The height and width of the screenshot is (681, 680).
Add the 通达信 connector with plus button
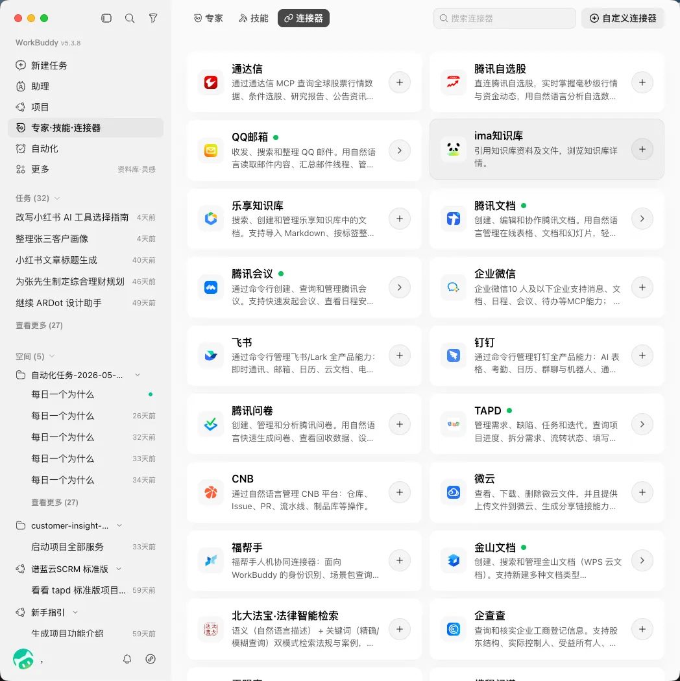(399, 82)
